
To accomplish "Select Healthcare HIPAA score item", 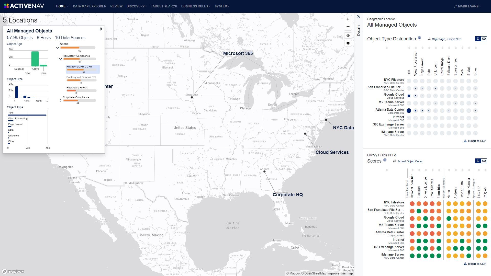I will [81, 90].
